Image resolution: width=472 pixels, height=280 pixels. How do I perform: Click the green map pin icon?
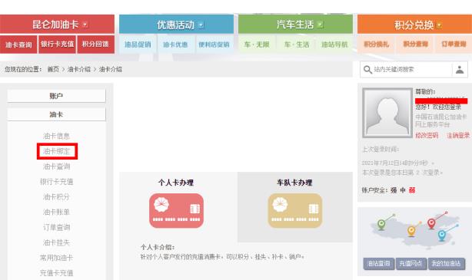point(381,225)
